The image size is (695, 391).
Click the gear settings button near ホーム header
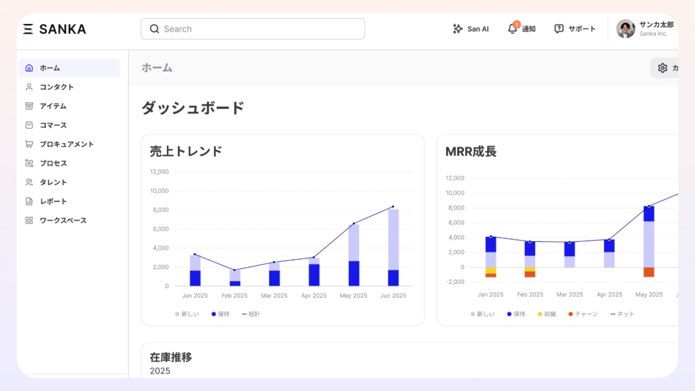tap(662, 68)
